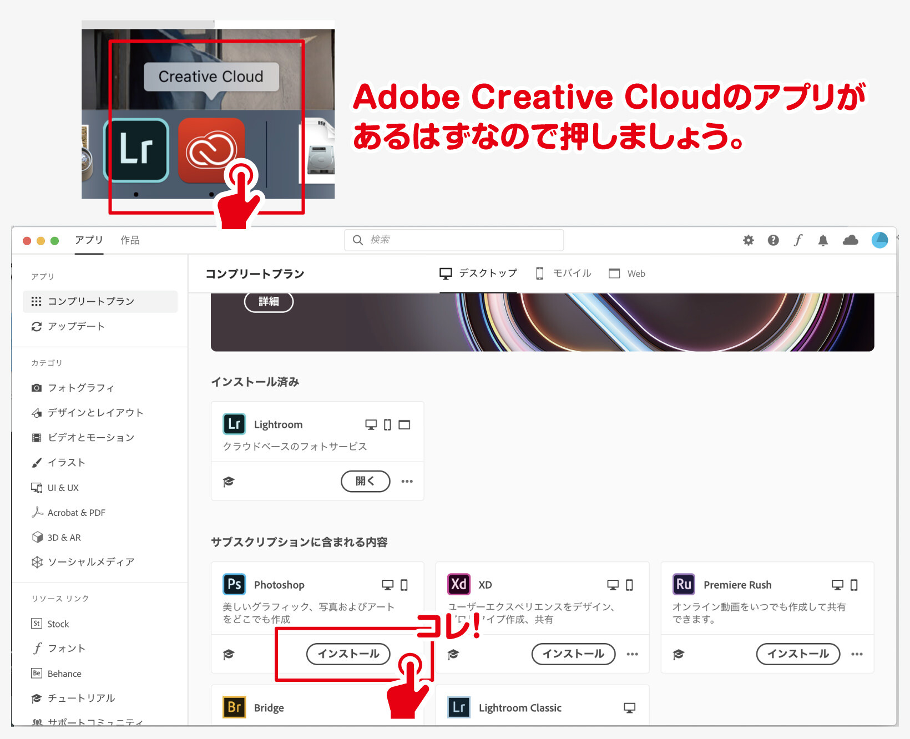Screen dimensions: 910x739
Task: Click 開く button for Lightroom
Action: coord(365,481)
